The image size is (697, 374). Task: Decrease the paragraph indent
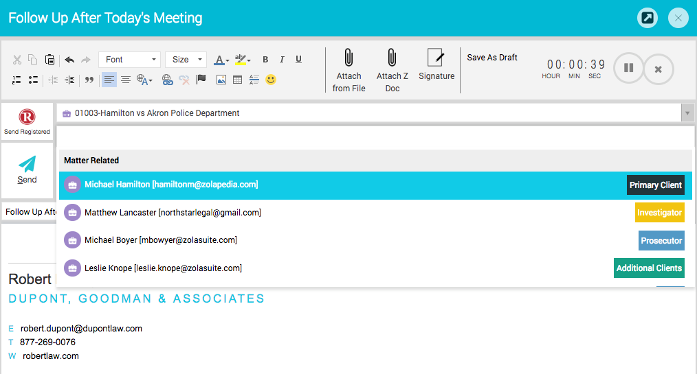point(53,80)
